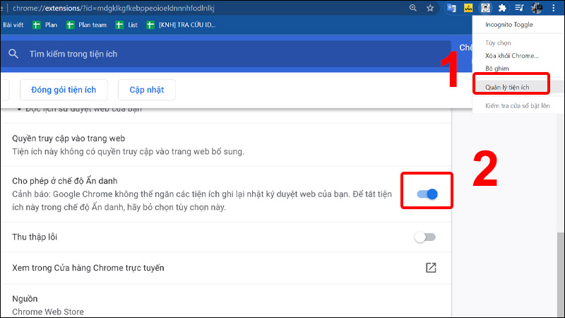
Task: Open in Chrome Web Store external link icon
Action: coord(430,268)
